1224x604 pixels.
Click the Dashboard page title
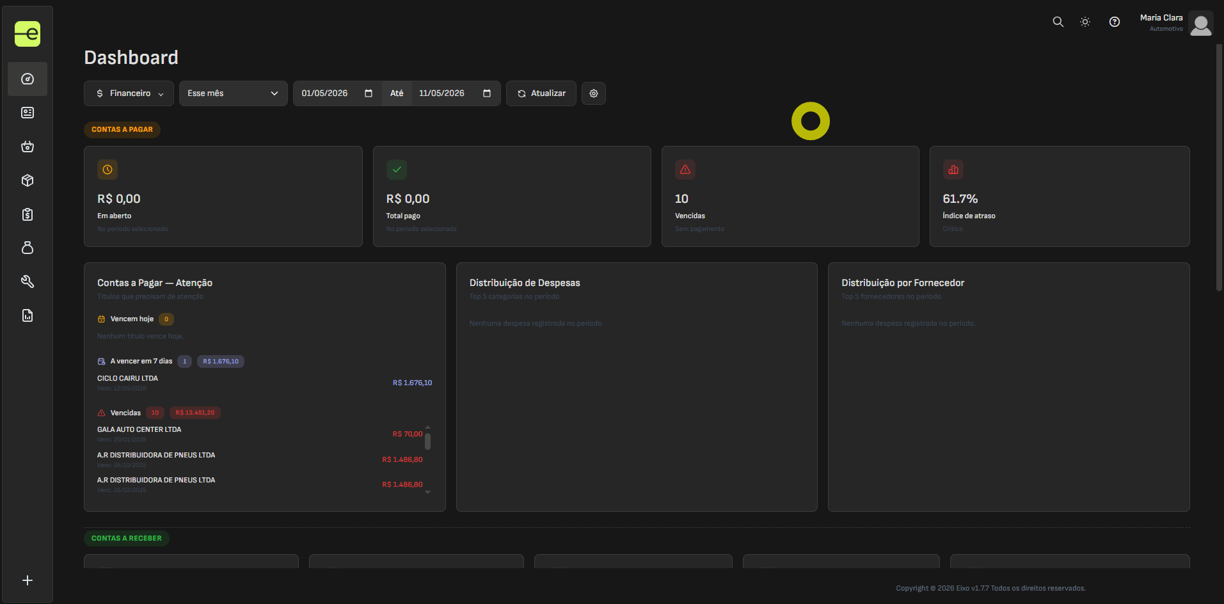(x=131, y=58)
